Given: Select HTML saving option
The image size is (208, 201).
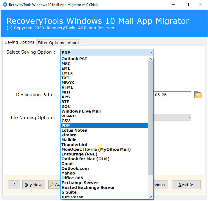Looking at the screenshot, I should [x=104, y=87].
